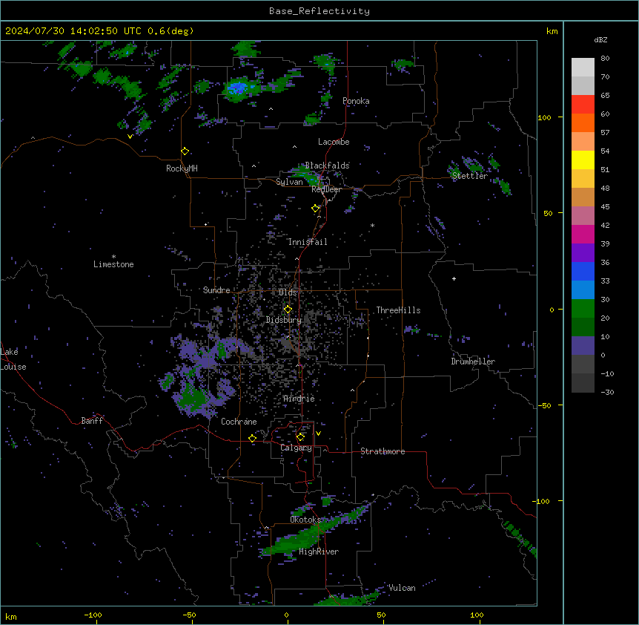The width and height of the screenshot is (639, 625).
Task: Click the Strathmore city label
Action: click(383, 451)
